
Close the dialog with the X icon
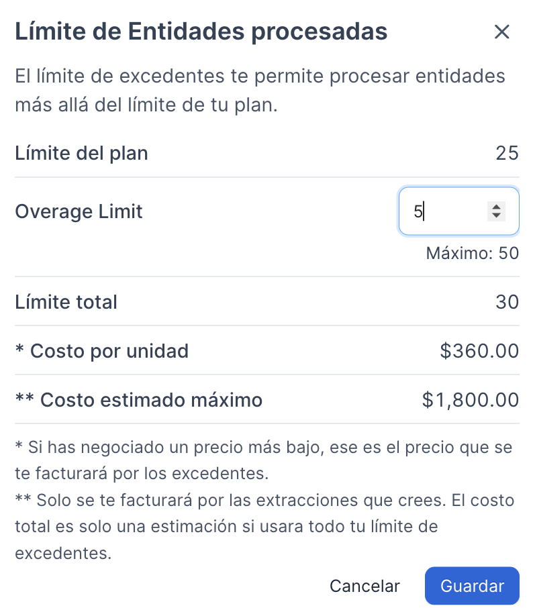coord(501,32)
